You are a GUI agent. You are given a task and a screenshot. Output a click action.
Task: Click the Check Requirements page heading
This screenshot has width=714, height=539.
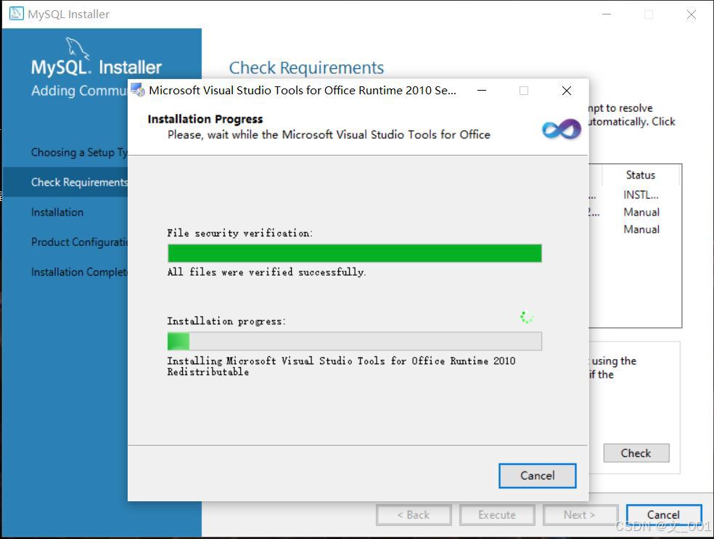click(x=306, y=68)
